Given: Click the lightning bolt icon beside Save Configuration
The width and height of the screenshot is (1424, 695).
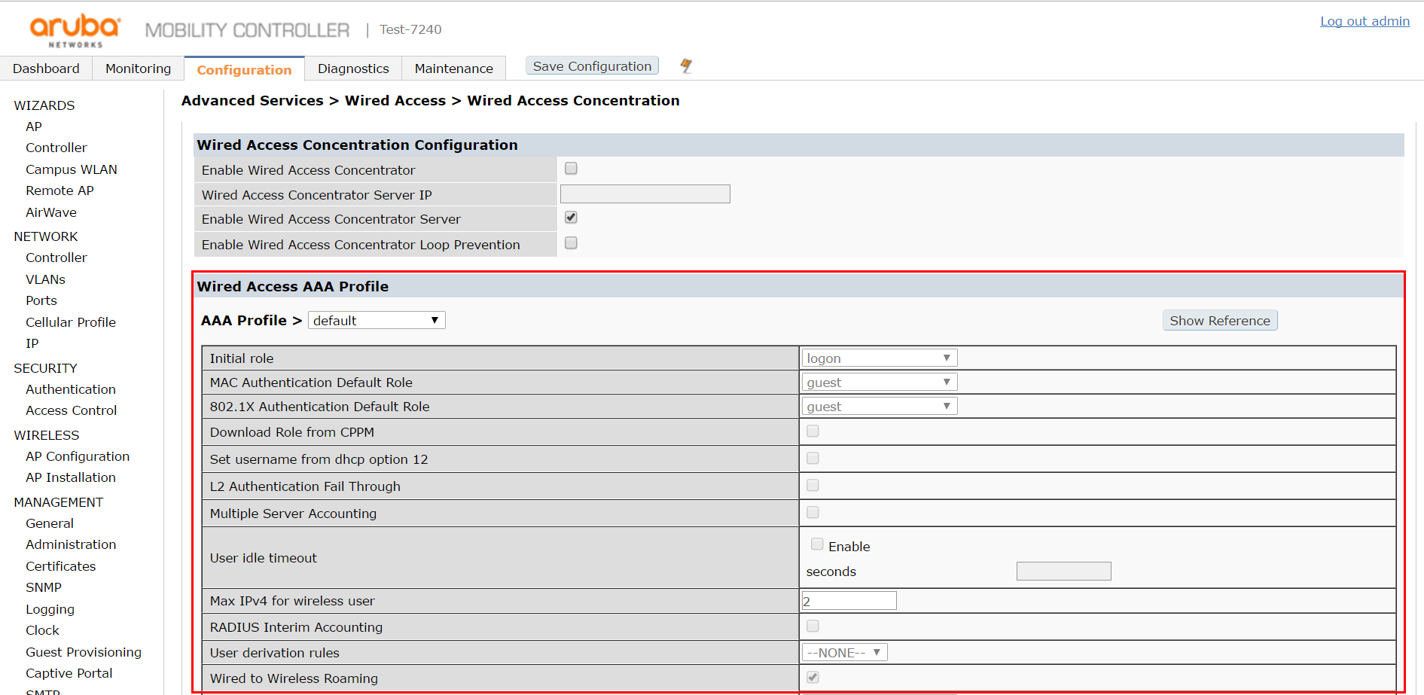Looking at the screenshot, I should coord(685,66).
